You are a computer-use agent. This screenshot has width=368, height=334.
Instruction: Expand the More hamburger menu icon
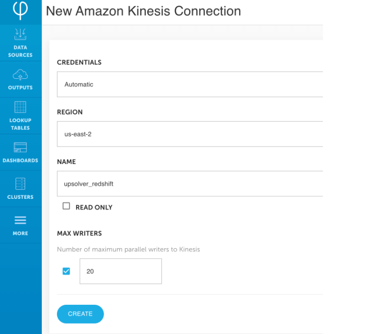20,220
